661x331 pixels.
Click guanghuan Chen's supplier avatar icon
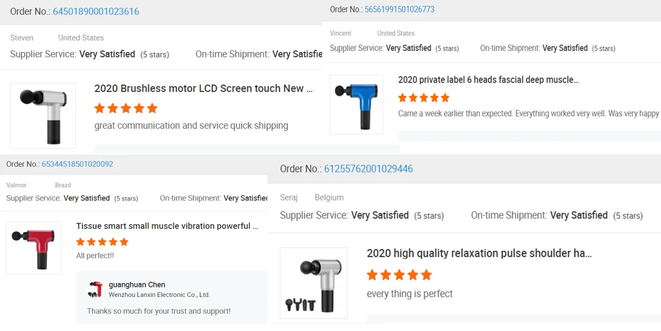[x=95, y=289]
